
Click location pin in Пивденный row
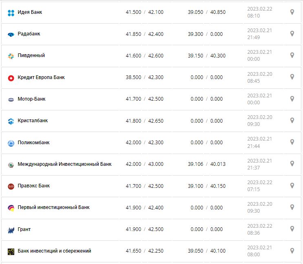292,55
